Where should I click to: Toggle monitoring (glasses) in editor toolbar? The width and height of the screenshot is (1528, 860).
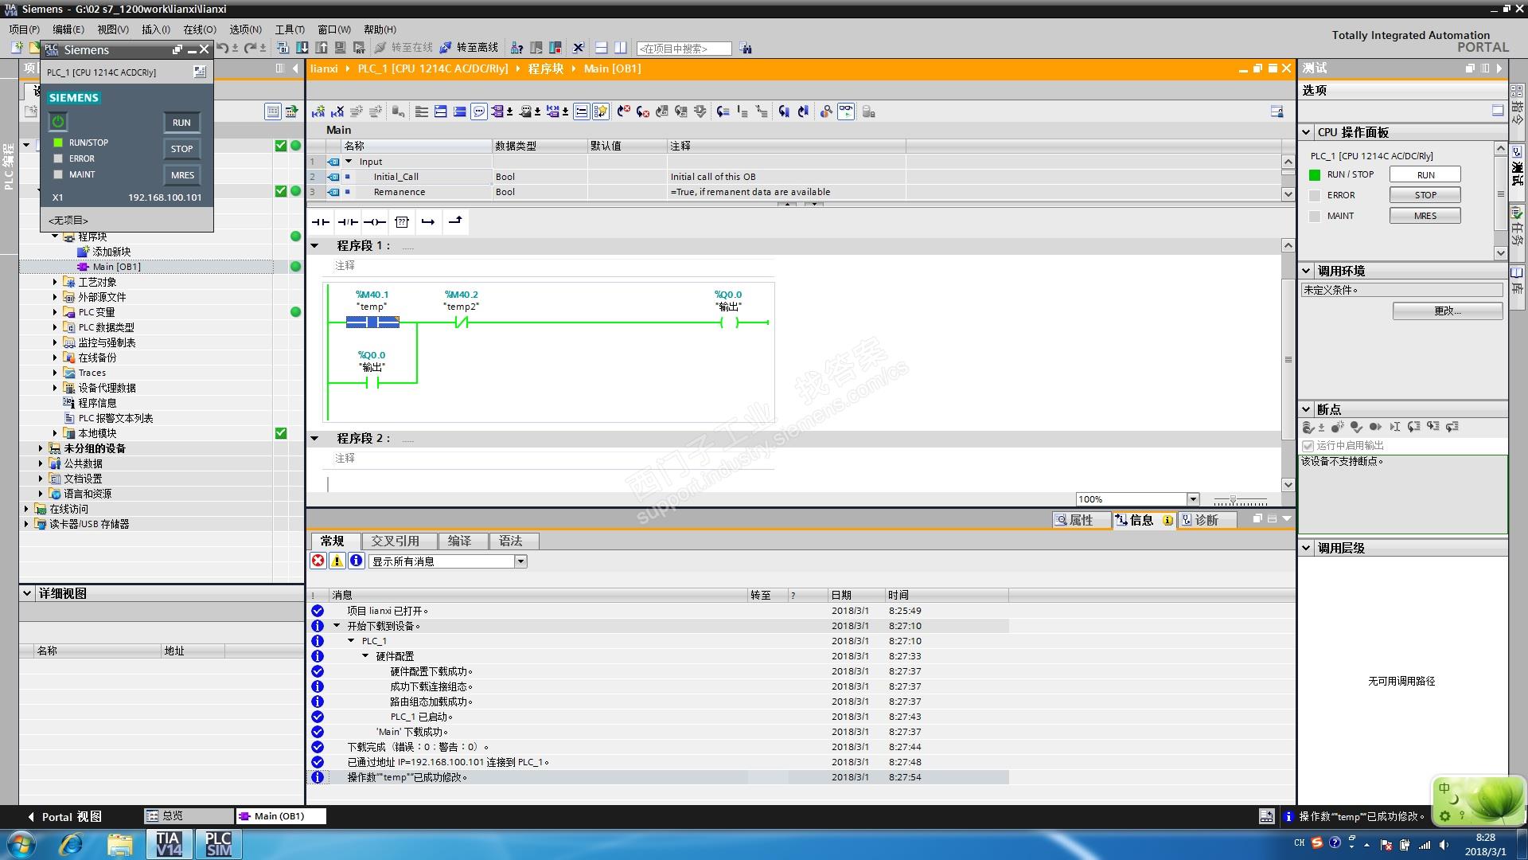pyautogui.click(x=846, y=111)
